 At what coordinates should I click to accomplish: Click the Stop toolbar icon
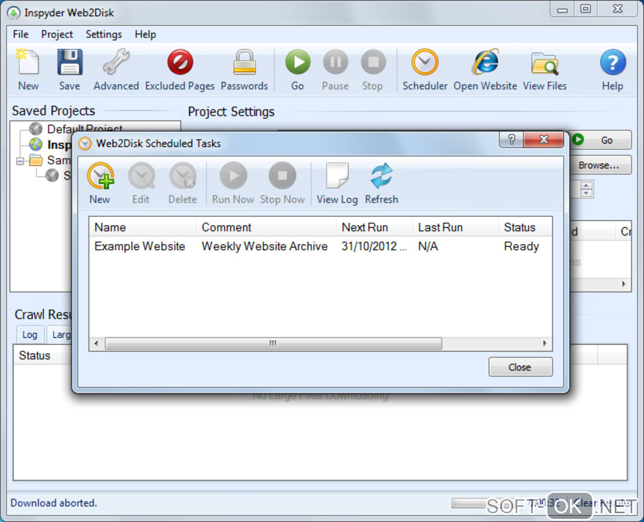(x=373, y=69)
